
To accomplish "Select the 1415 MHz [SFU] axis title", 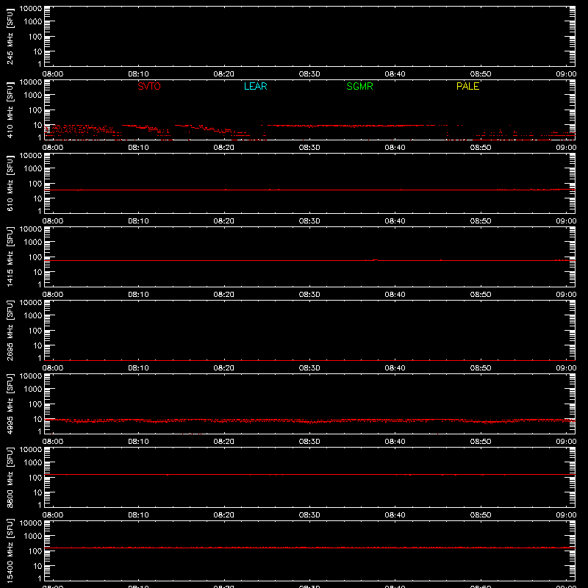I will pos(10,257).
